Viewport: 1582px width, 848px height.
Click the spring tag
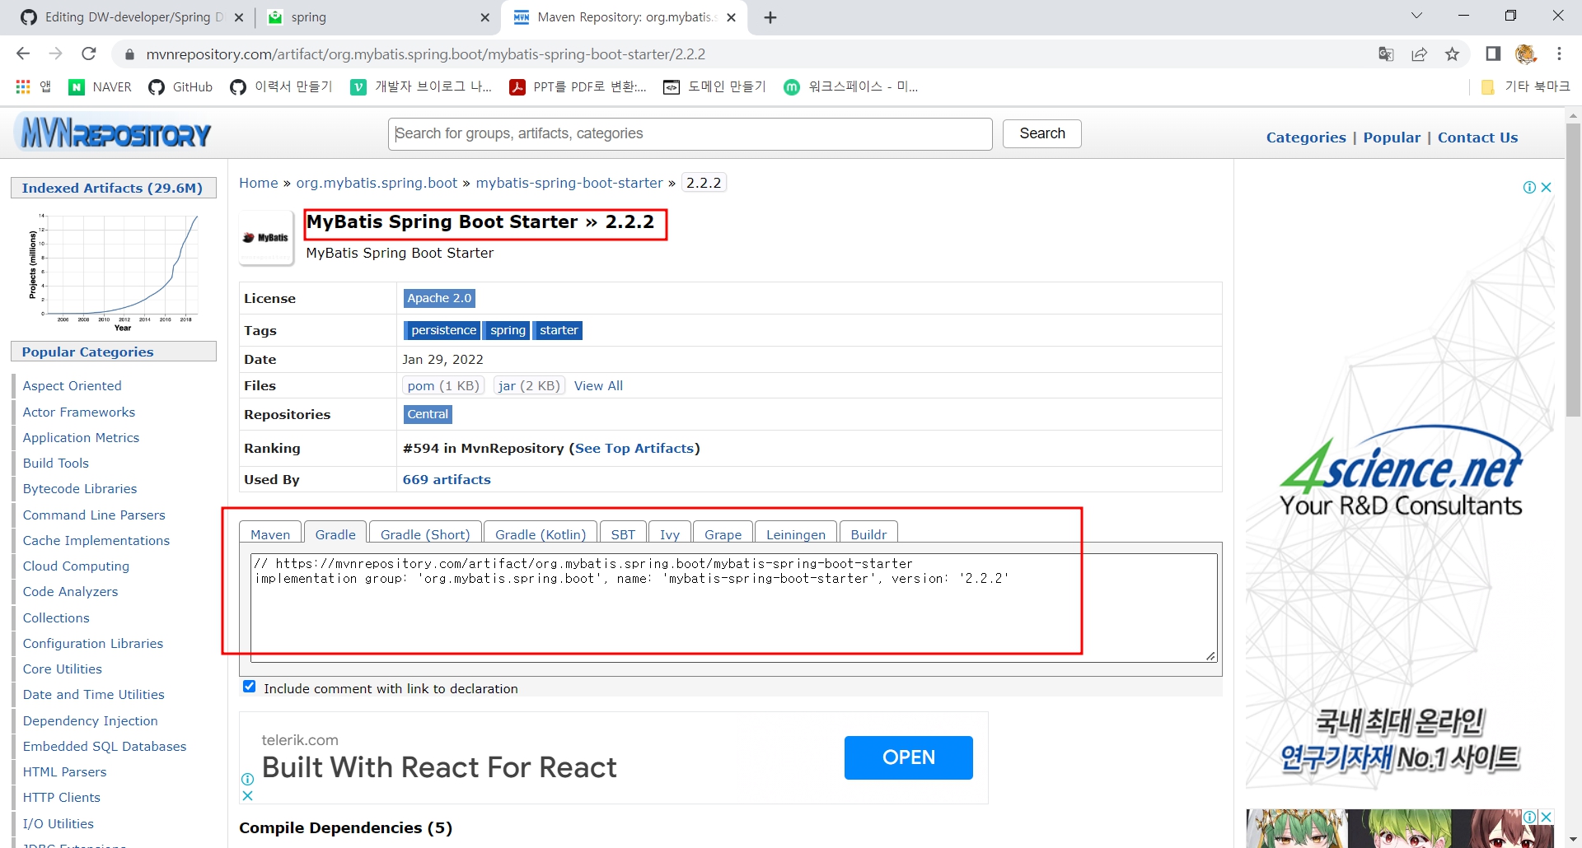tap(508, 330)
